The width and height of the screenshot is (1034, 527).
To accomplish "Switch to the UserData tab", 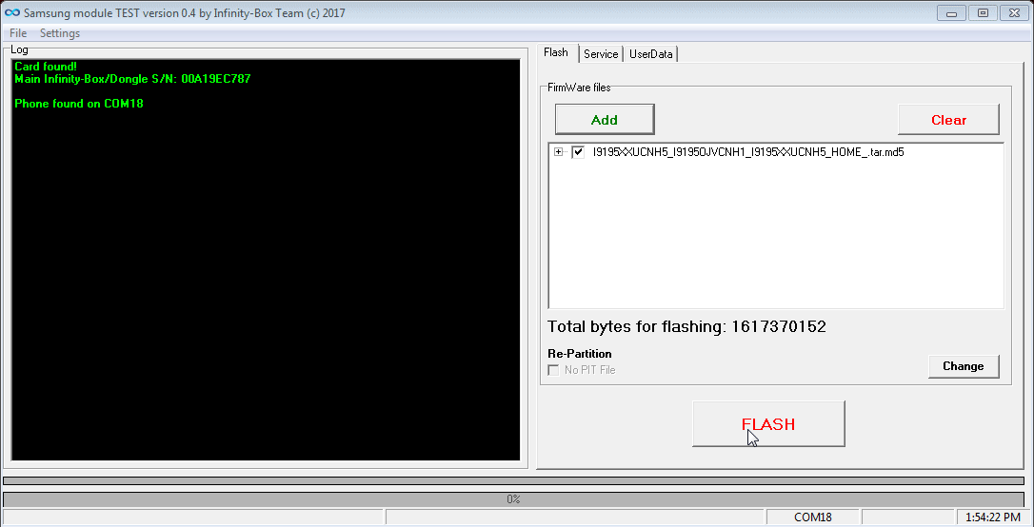I will pos(651,54).
